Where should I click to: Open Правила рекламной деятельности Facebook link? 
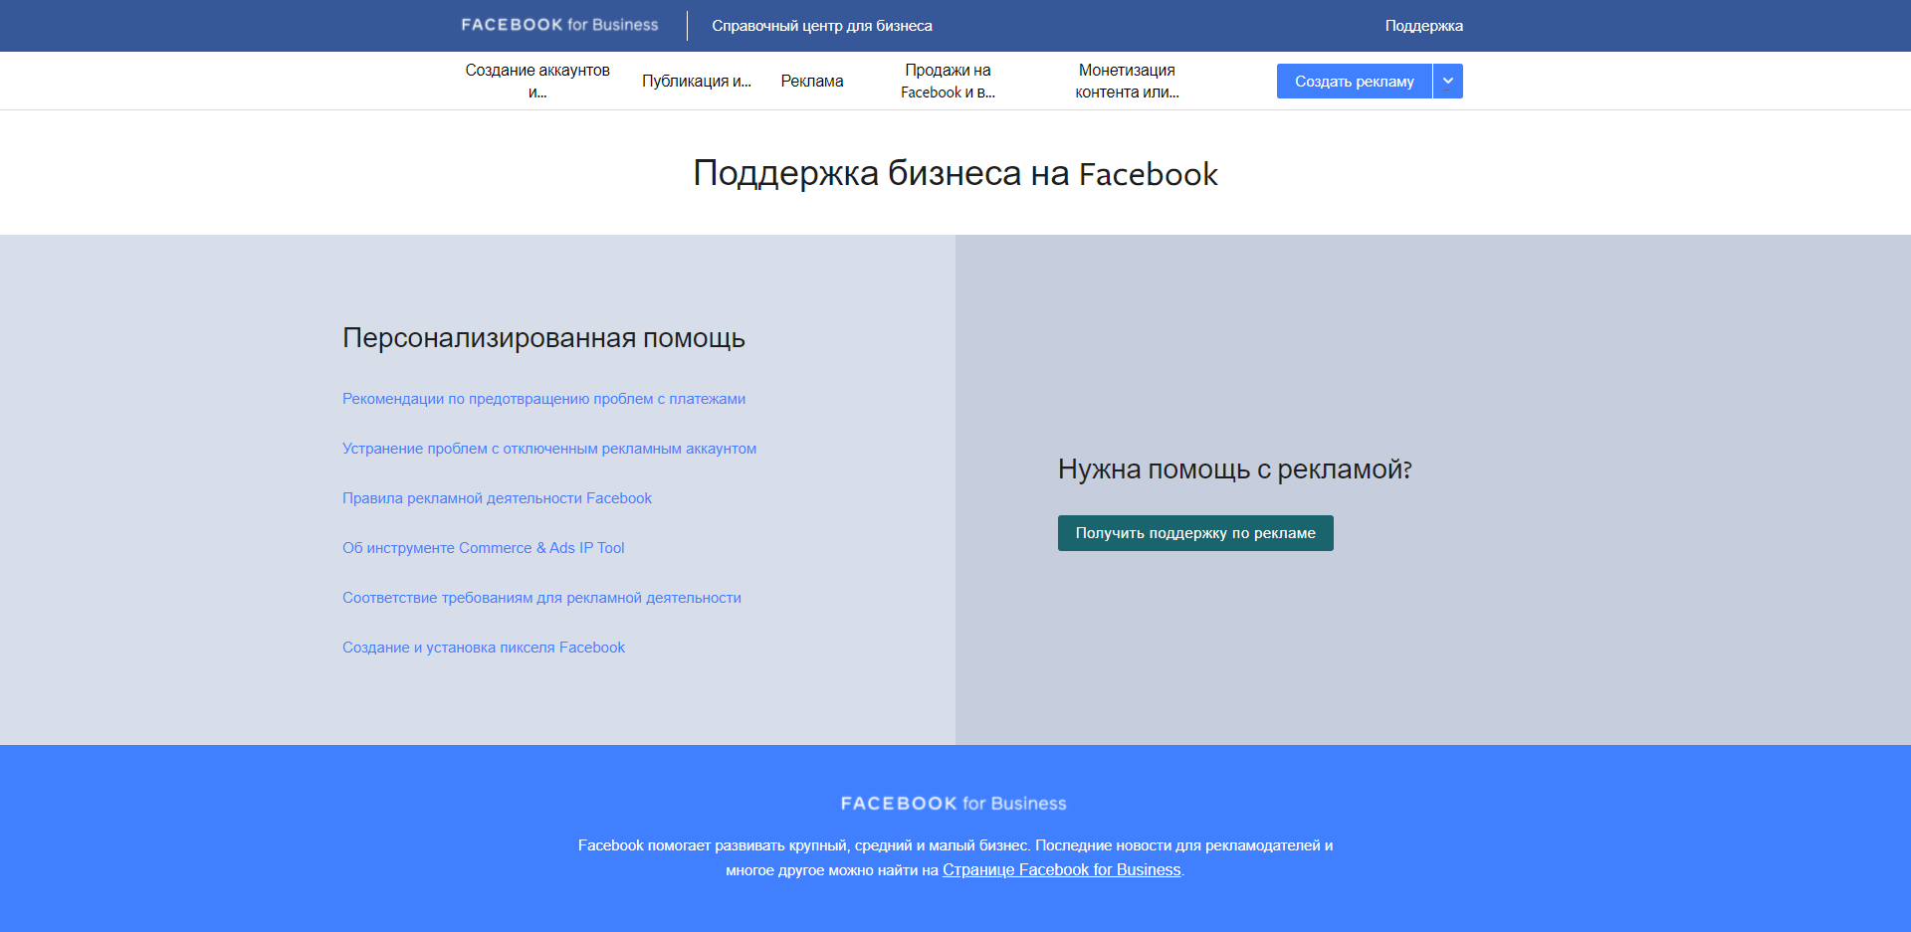point(497,498)
